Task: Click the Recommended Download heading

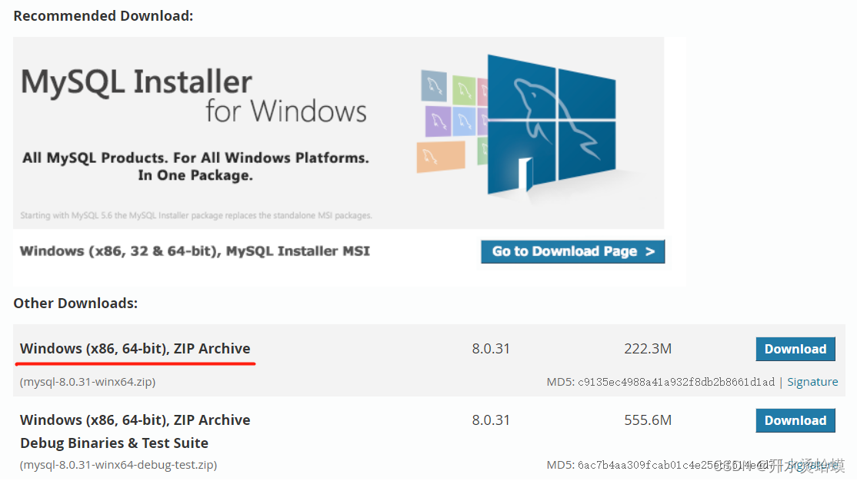Action: [x=103, y=15]
